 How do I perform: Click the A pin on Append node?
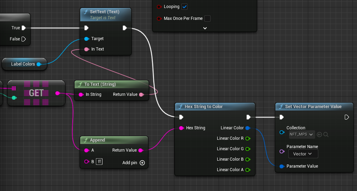tap(86, 150)
